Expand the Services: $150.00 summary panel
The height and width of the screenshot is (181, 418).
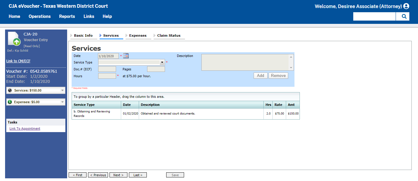[62, 90]
